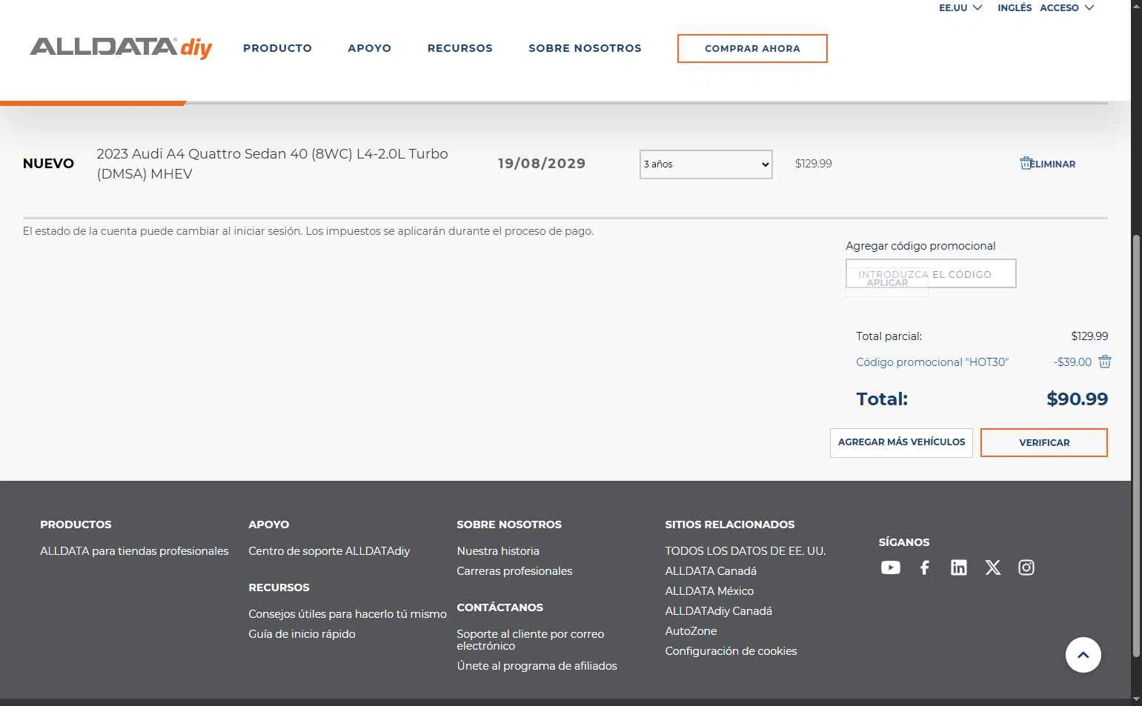Open AutoZone link
This screenshot has width=1142, height=706.
(691, 631)
